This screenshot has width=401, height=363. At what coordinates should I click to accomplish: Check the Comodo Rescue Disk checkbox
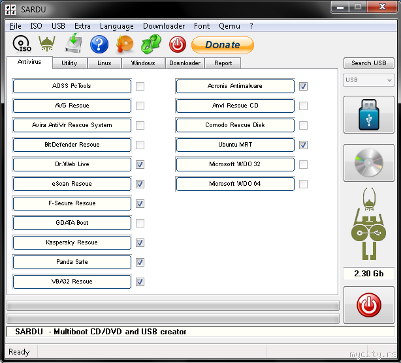[x=303, y=125]
